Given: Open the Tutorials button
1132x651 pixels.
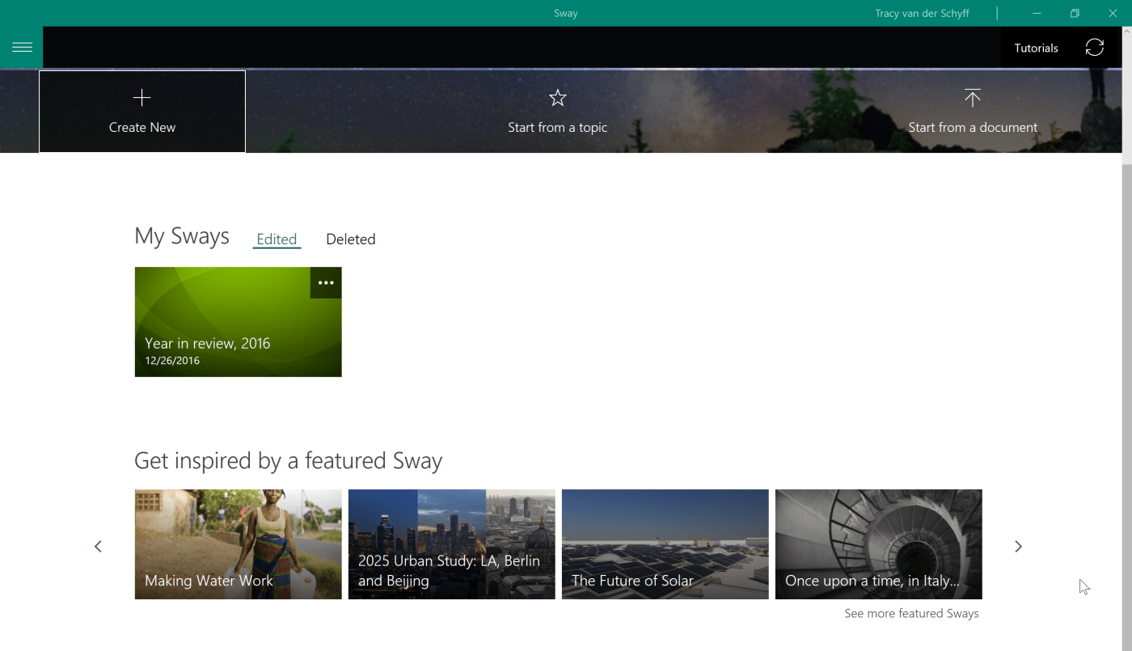Looking at the screenshot, I should pos(1036,49).
